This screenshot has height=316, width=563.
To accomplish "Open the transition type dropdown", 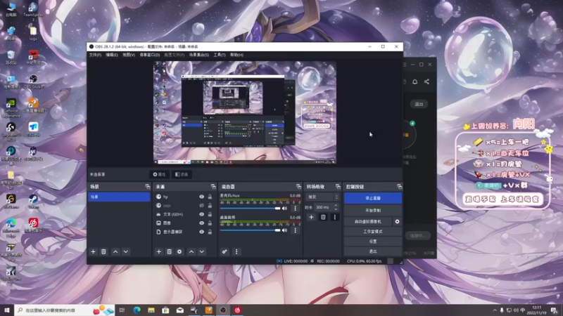I will tap(322, 197).
